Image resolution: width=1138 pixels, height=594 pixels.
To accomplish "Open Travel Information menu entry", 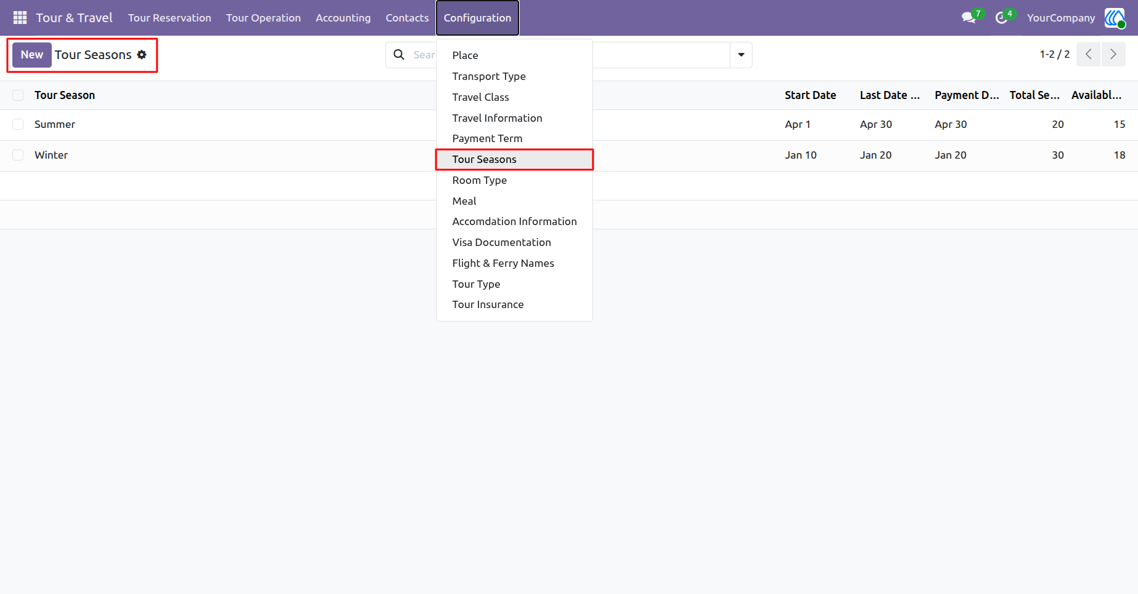I will tap(514, 118).
